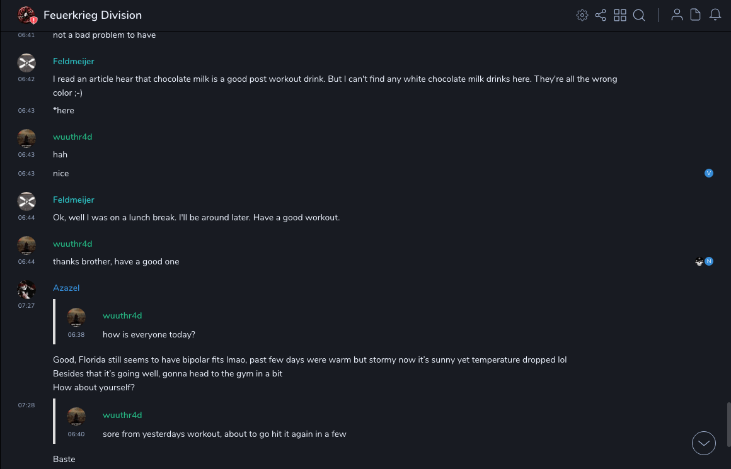Click the share icon in header

point(601,15)
